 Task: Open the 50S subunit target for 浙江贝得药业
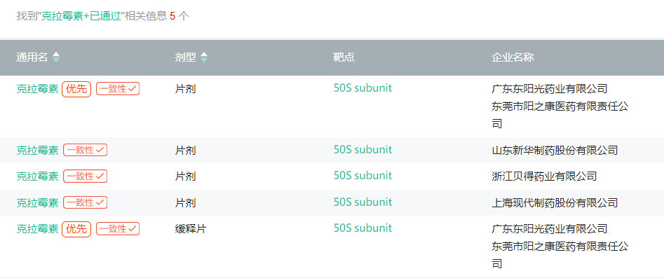(363, 176)
